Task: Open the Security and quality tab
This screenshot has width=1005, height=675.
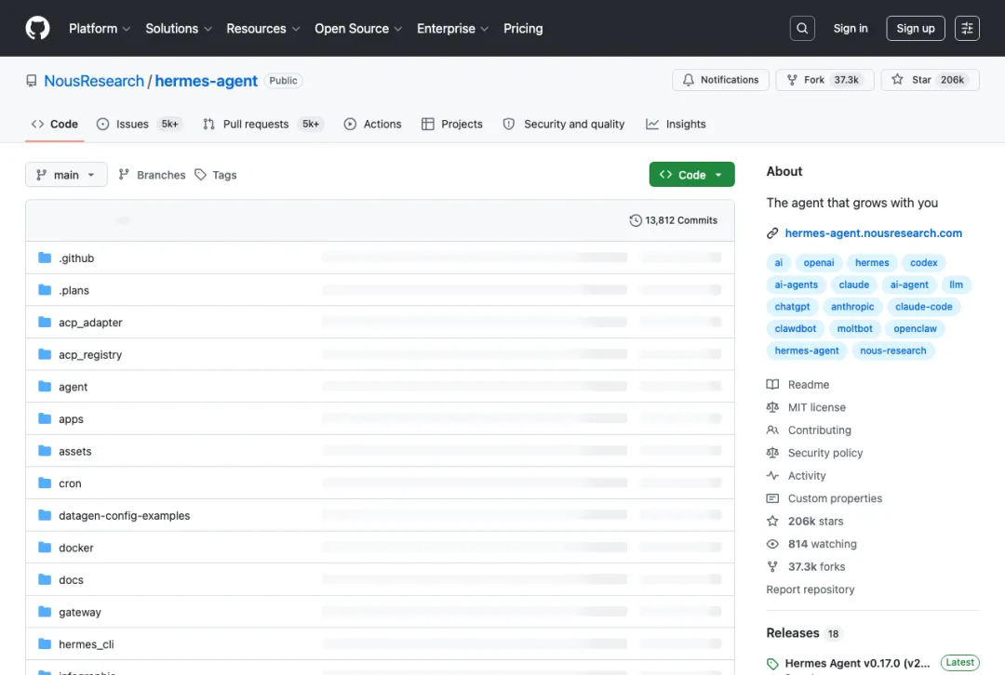Action: pos(563,125)
